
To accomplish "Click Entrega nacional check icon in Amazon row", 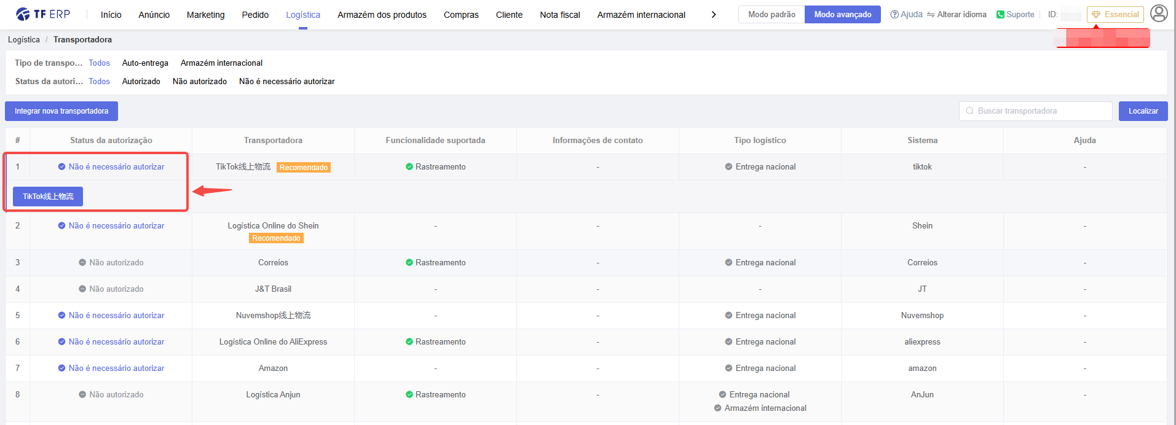I will point(728,368).
